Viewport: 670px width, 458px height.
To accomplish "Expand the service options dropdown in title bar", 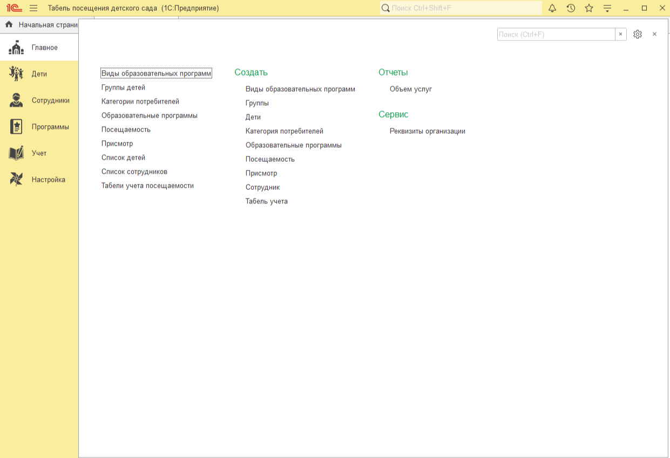I will click(607, 8).
